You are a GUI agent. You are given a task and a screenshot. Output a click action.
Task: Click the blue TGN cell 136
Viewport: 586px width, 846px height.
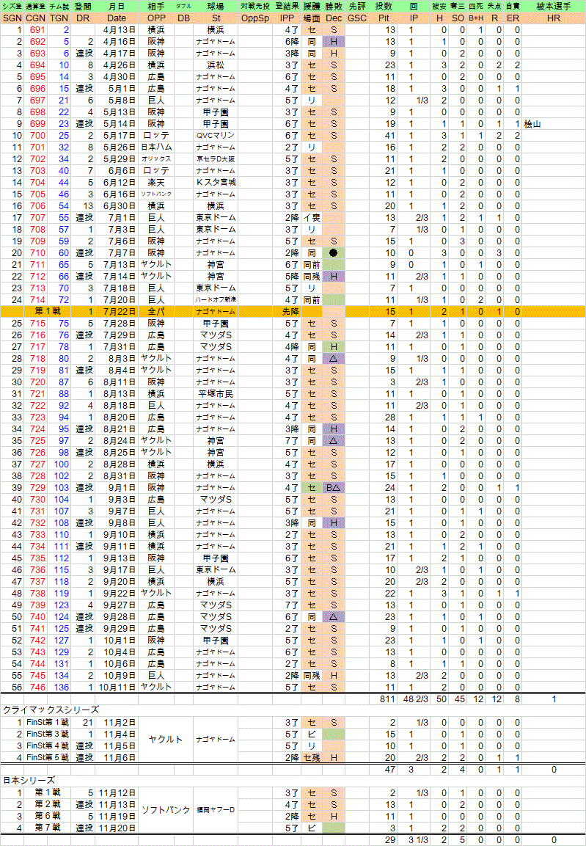coord(61,688)
